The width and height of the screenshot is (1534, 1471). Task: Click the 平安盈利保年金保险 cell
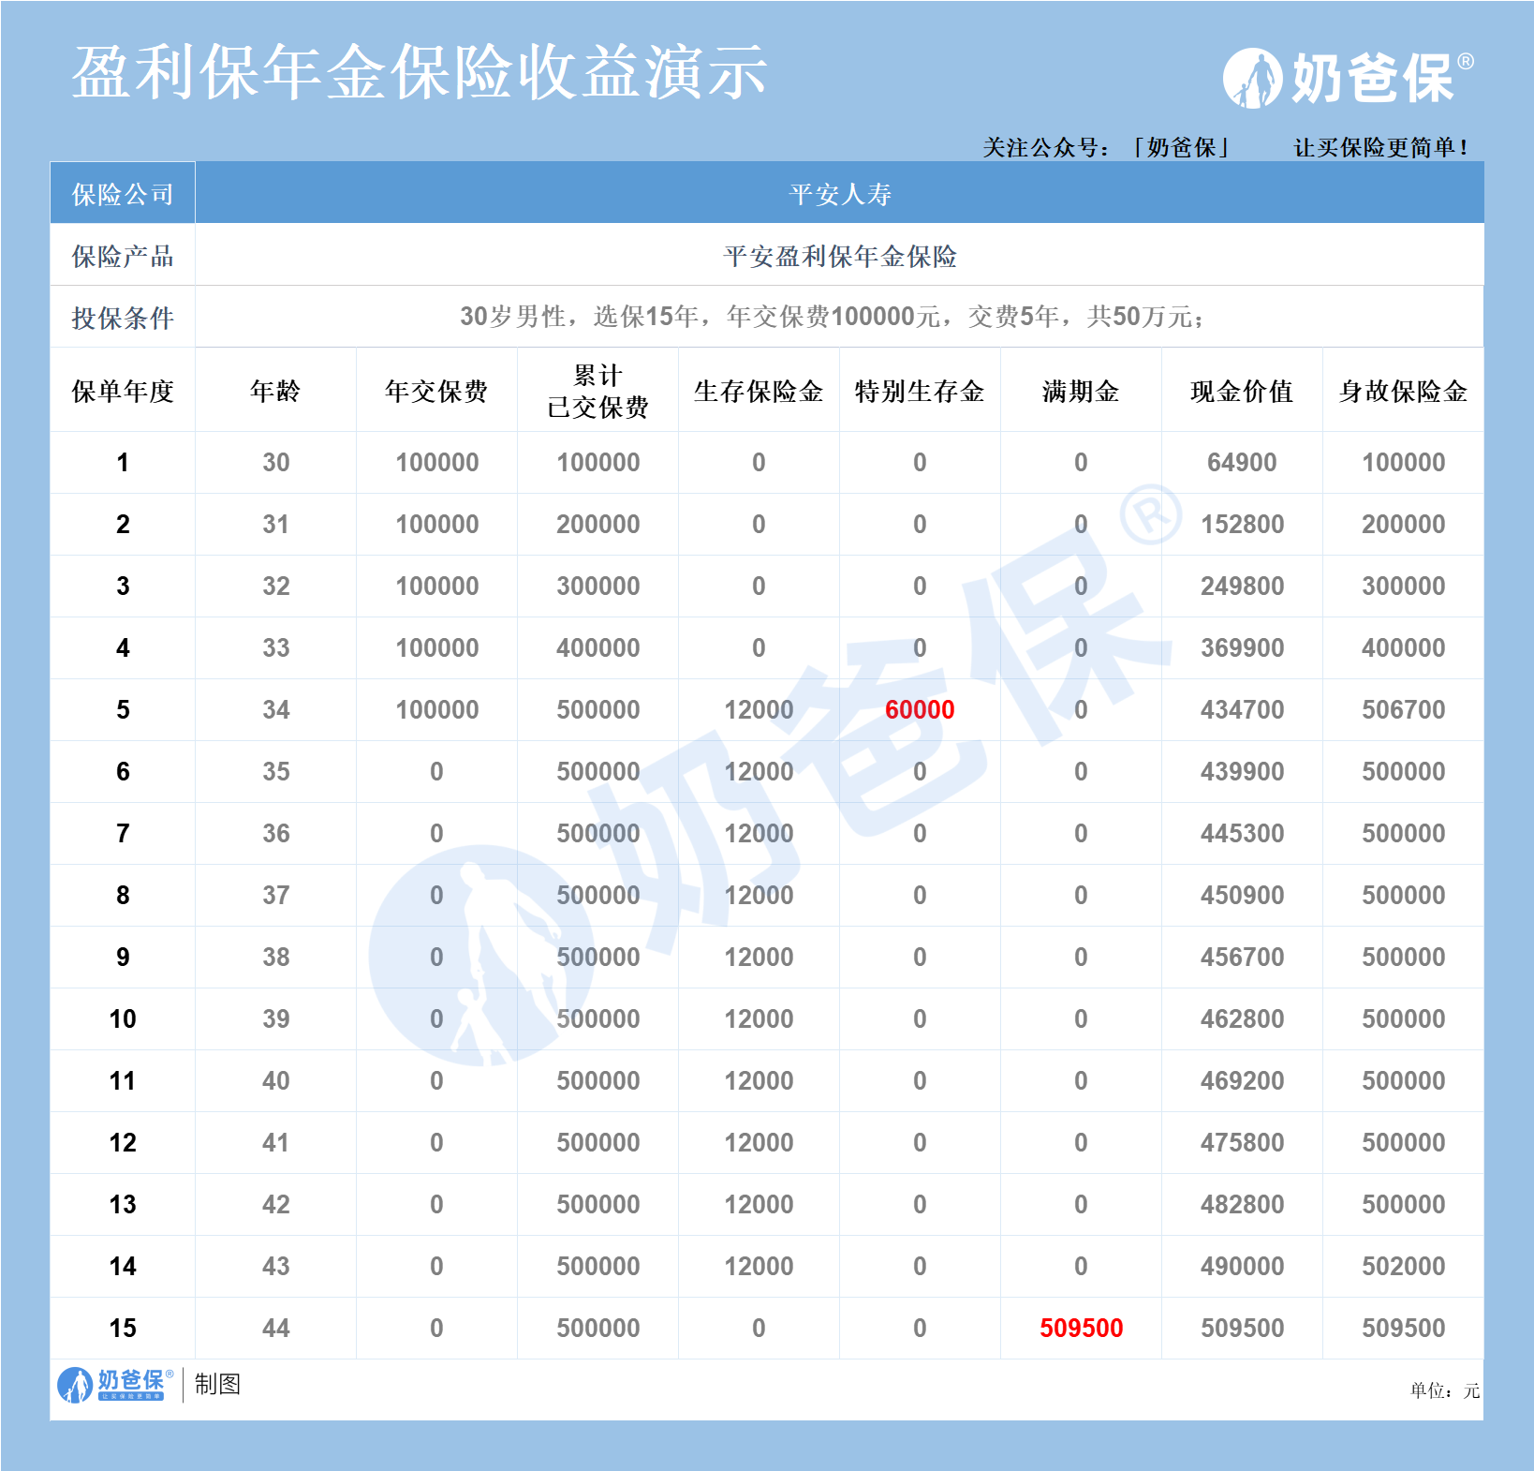point(840,255)
